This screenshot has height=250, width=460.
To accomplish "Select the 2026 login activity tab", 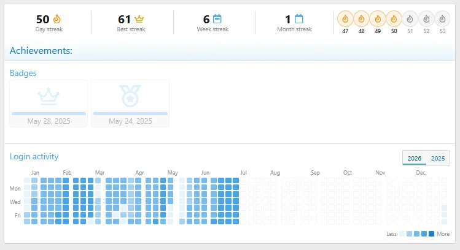I will [x=414, y=158].
